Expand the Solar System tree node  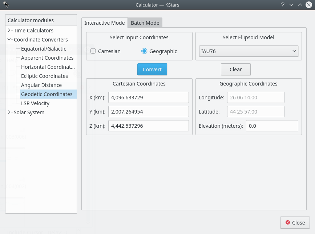click(9, 112)
